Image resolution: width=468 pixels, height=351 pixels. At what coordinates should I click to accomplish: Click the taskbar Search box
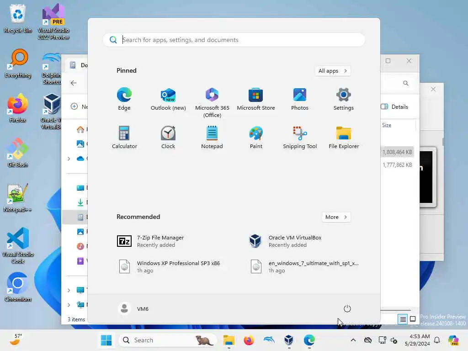(168, 340)
